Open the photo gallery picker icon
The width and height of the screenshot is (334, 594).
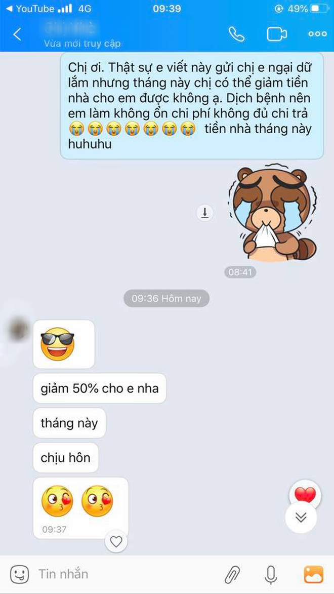click(314, 574)
